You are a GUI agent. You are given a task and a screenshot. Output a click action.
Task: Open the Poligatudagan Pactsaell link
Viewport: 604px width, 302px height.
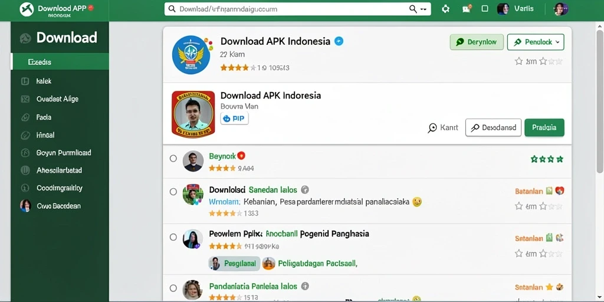pos(317,264)
